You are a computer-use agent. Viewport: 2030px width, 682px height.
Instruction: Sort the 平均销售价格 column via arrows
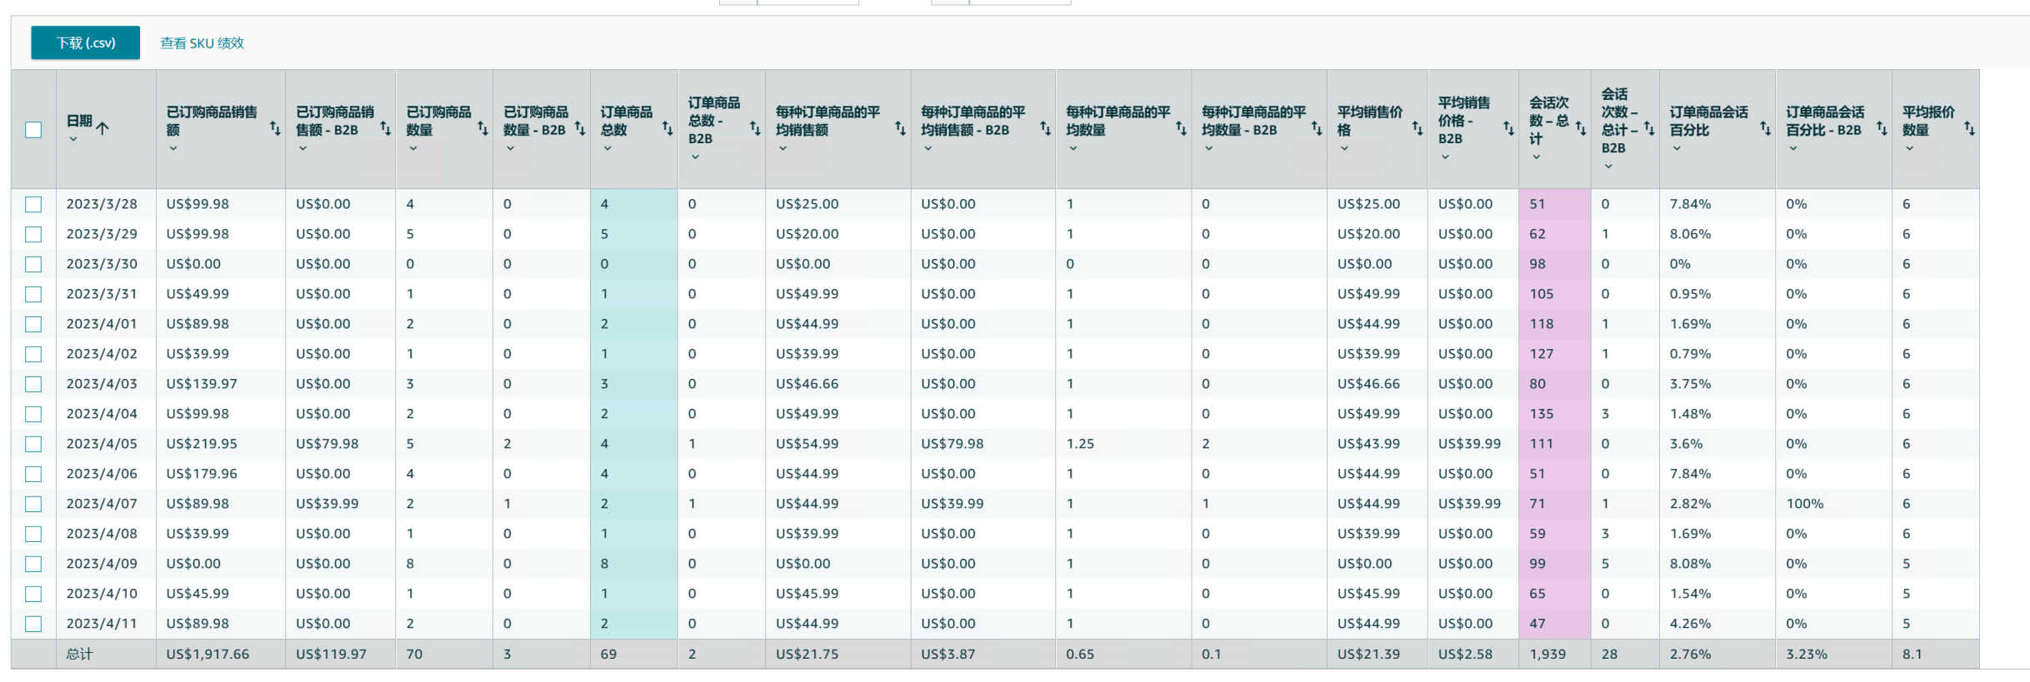(1417, 128)
